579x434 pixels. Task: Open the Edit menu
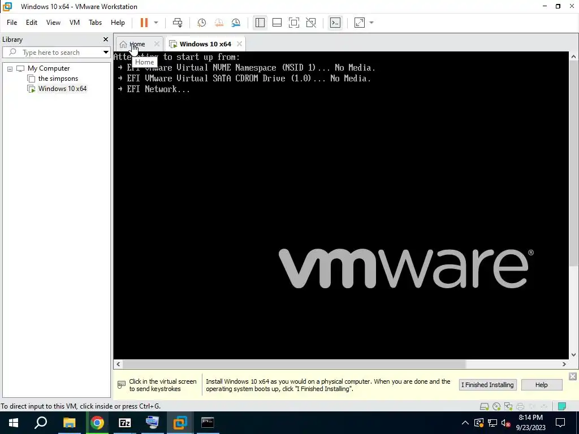tap(32, 23)
